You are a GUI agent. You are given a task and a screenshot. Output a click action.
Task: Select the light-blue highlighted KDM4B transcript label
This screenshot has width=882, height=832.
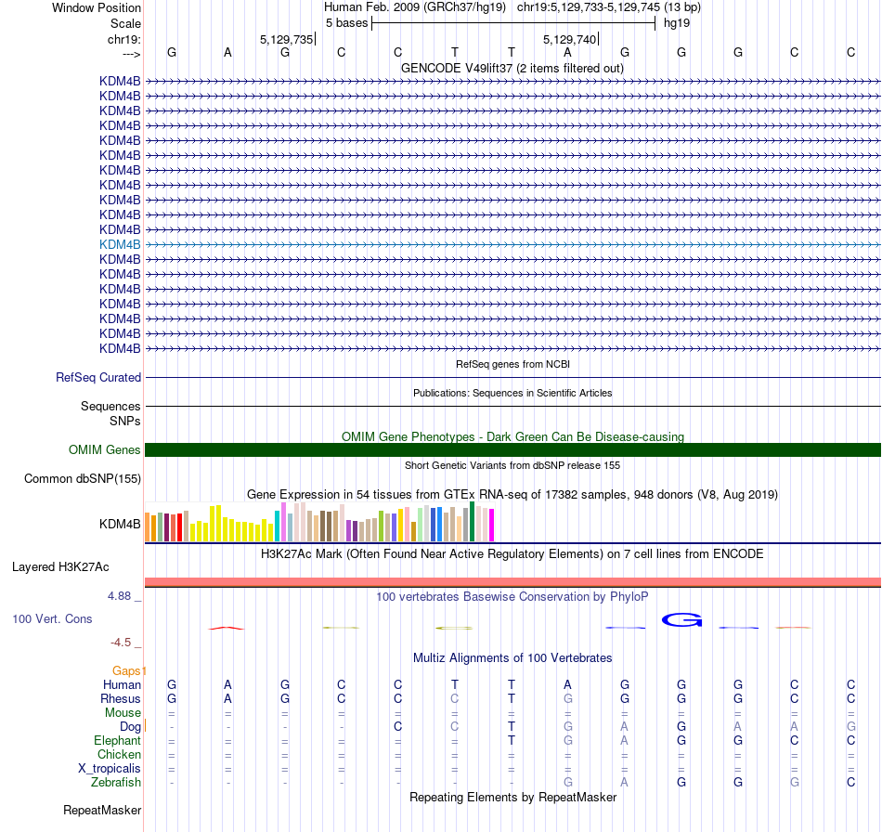pyautogui.click(x=120, y=245)
